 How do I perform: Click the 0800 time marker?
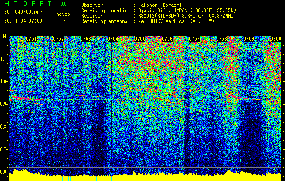pyautogui.click(x=276, y=39)
